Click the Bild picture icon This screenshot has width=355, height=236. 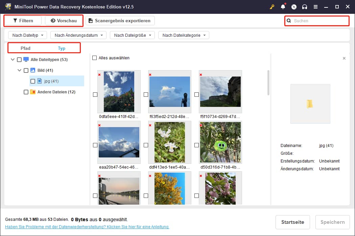33,70
